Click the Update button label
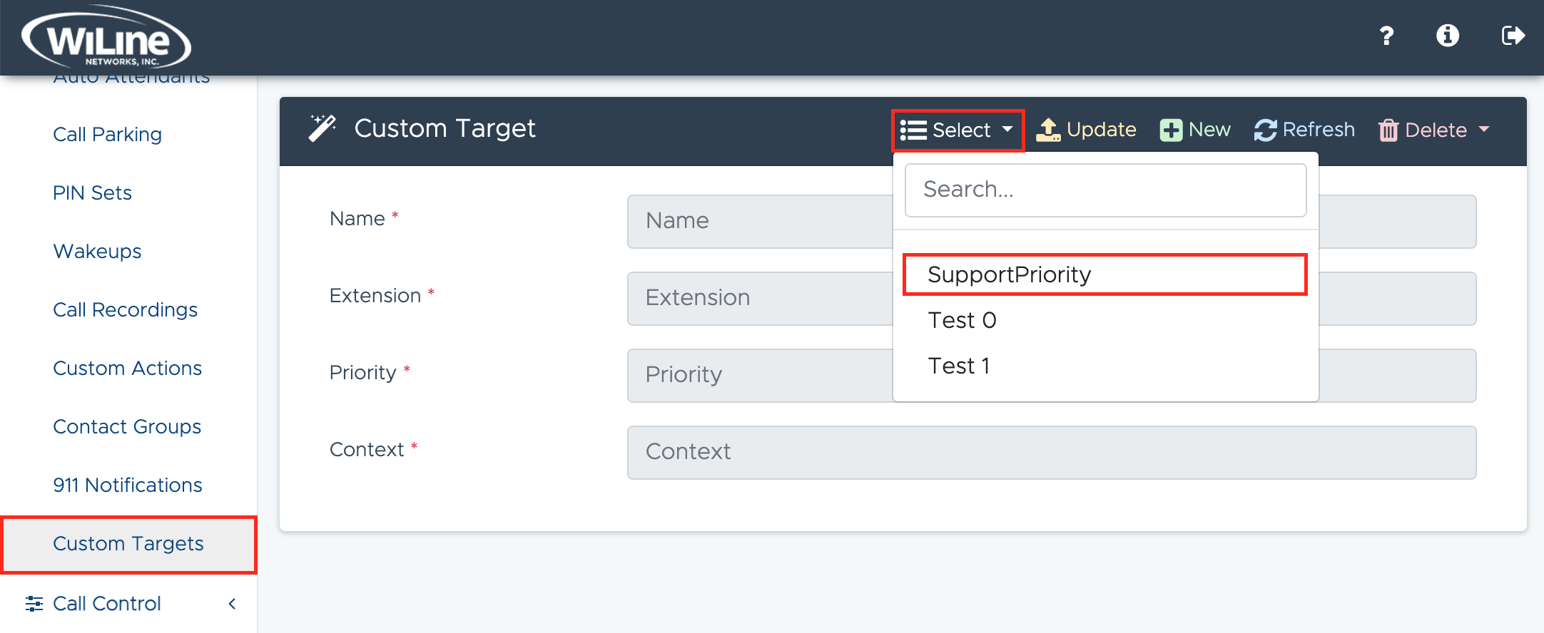Image resolution: width=1544 pixels, height=633 pixels. pyautogui.click(x=1101, y=130)
